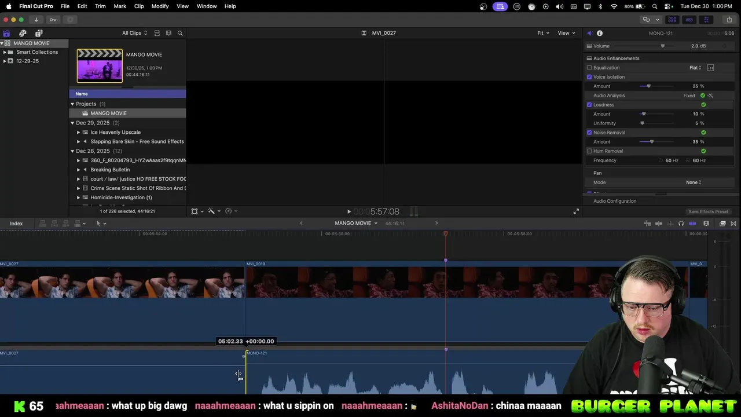
Task: Toggle clip grouping list view icon
Action: [x=157, y=33]
